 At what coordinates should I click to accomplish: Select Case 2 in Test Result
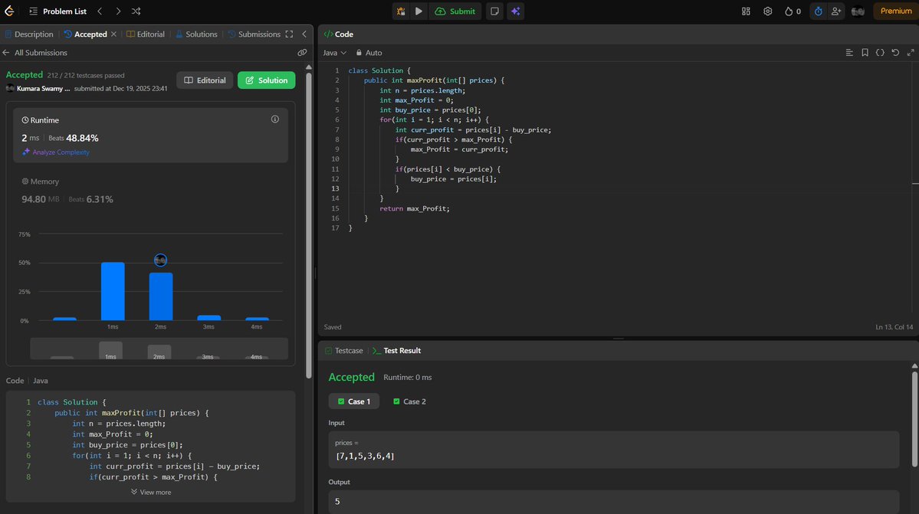coord(409,401)
